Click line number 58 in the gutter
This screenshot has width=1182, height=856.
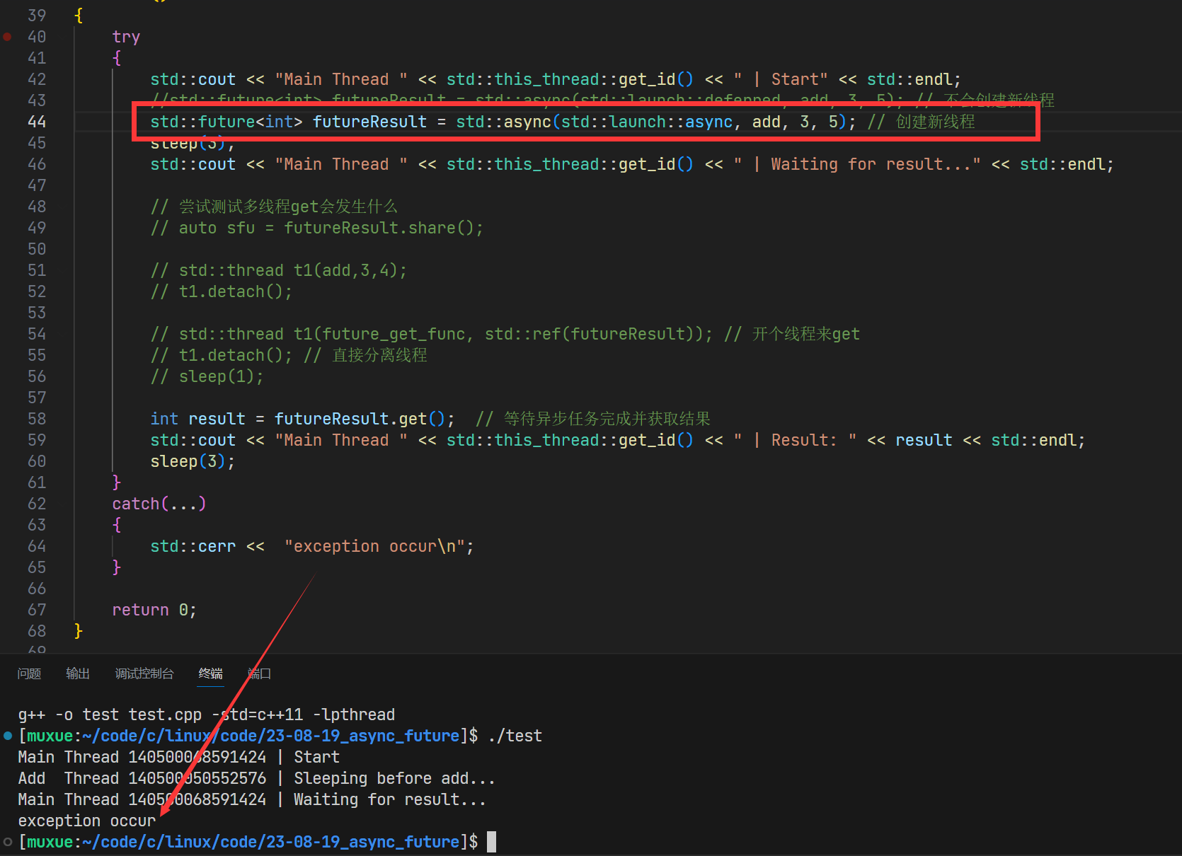[37, 419]
